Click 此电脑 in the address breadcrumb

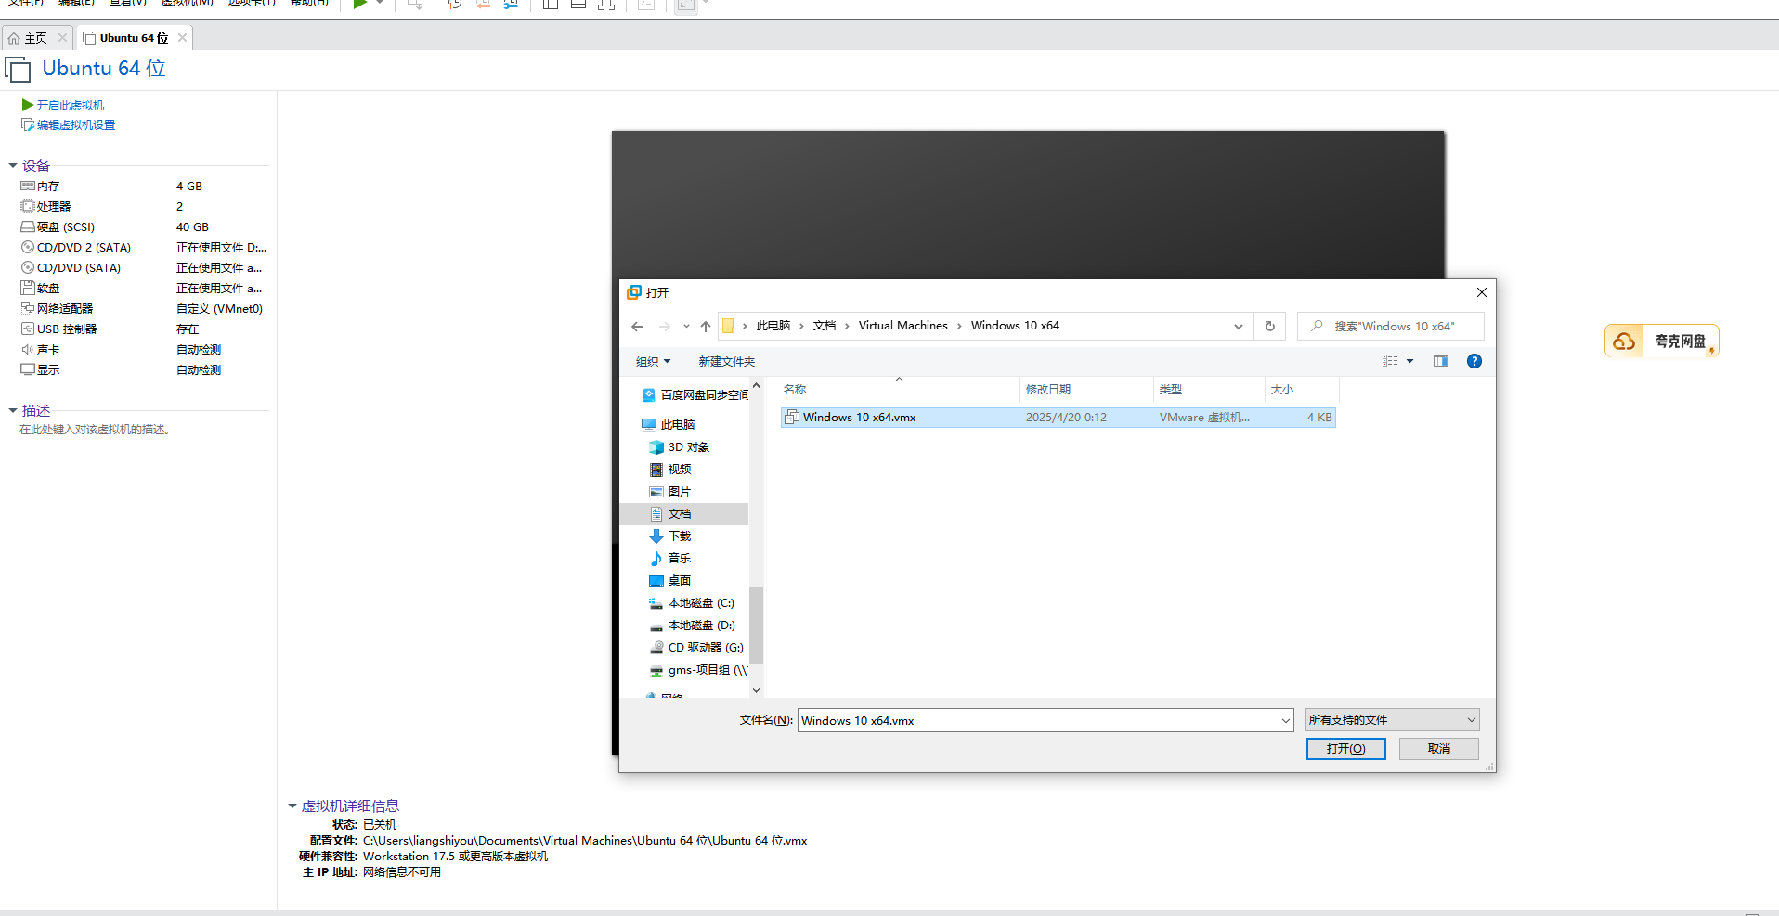[x=773, y=326]
